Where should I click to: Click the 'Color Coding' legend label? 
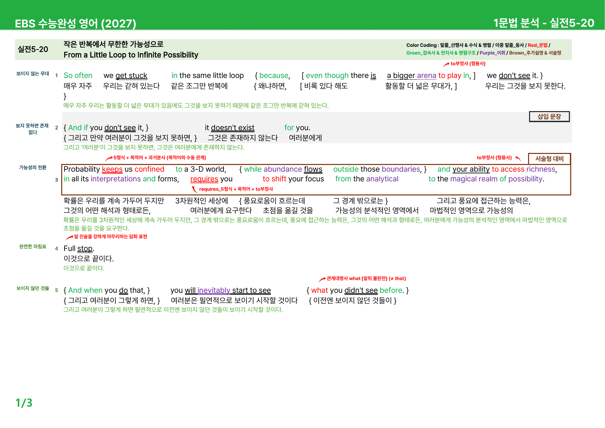coord(421,45)
